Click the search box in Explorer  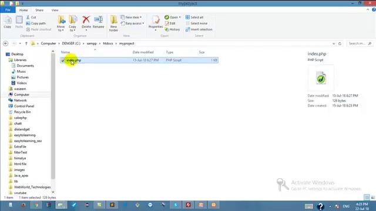[360, 43]
